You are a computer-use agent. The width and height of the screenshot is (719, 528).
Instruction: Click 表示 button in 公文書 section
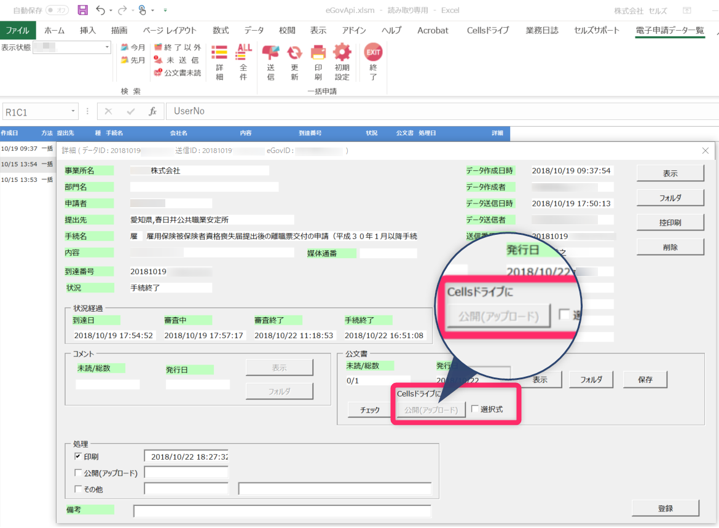[x=540, y=379]
